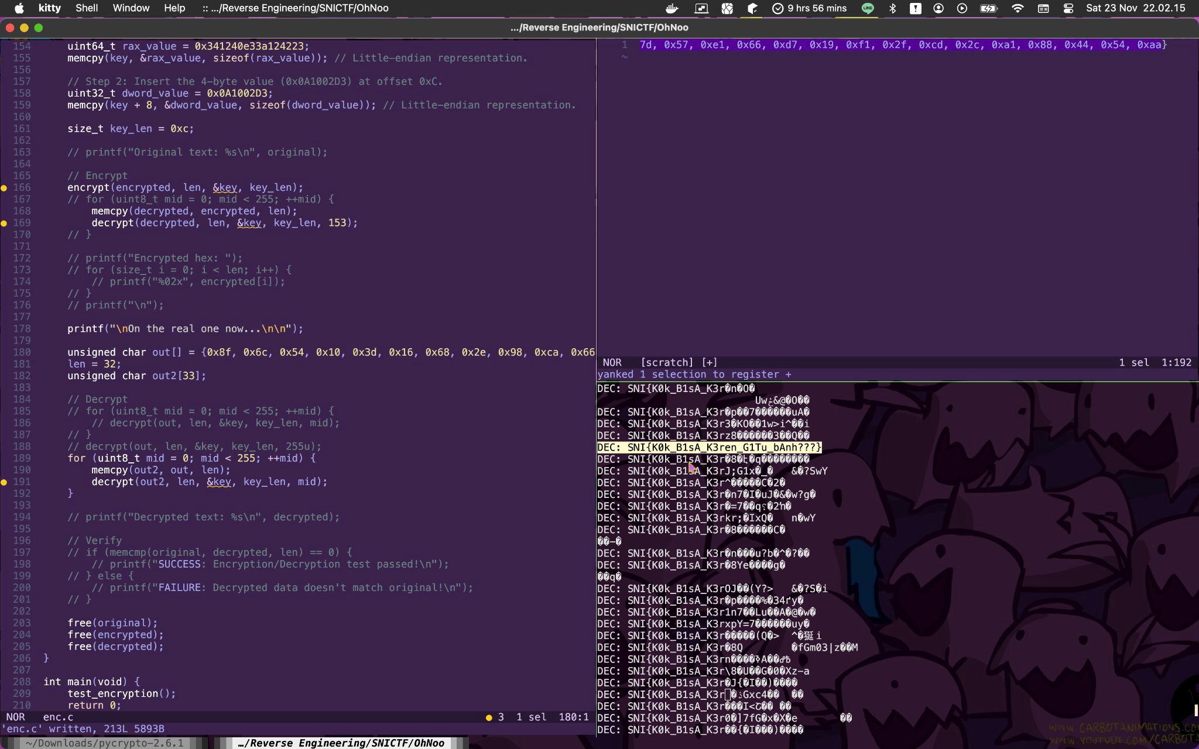Viewport: 1199px width, 749px height.
Task: Open the date and time display
Action: 1135,8
